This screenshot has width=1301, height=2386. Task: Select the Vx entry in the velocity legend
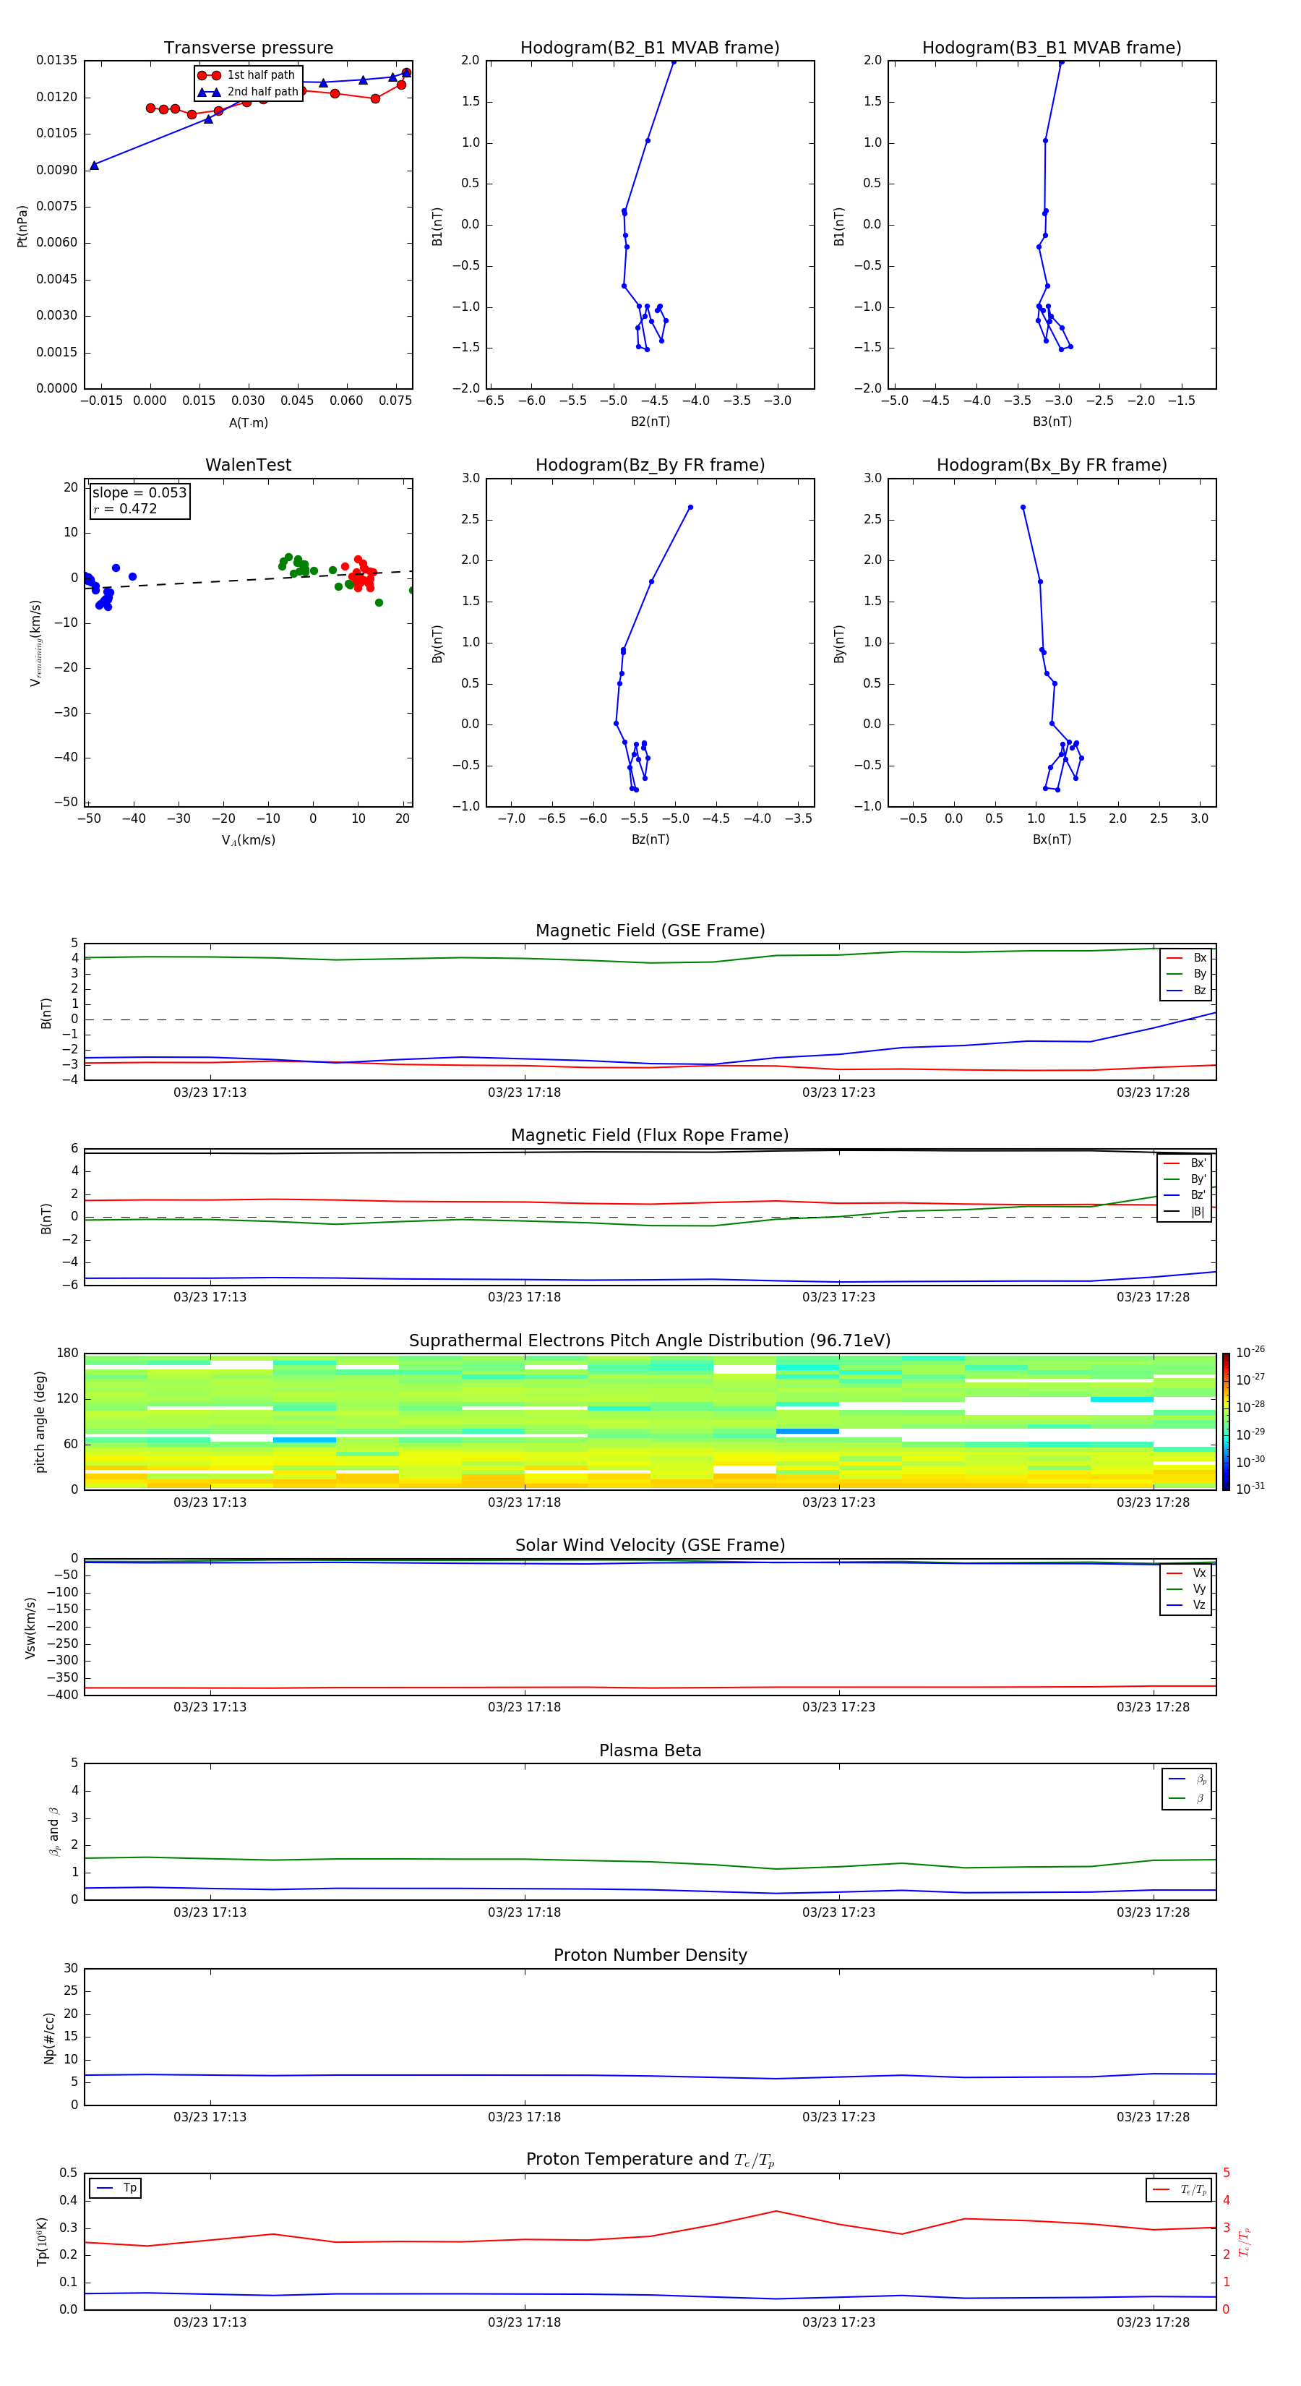click(1186, 1573)
